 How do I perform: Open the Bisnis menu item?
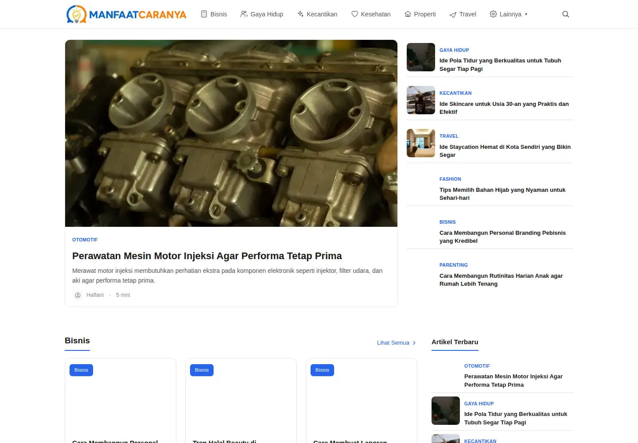coord(214,14)
